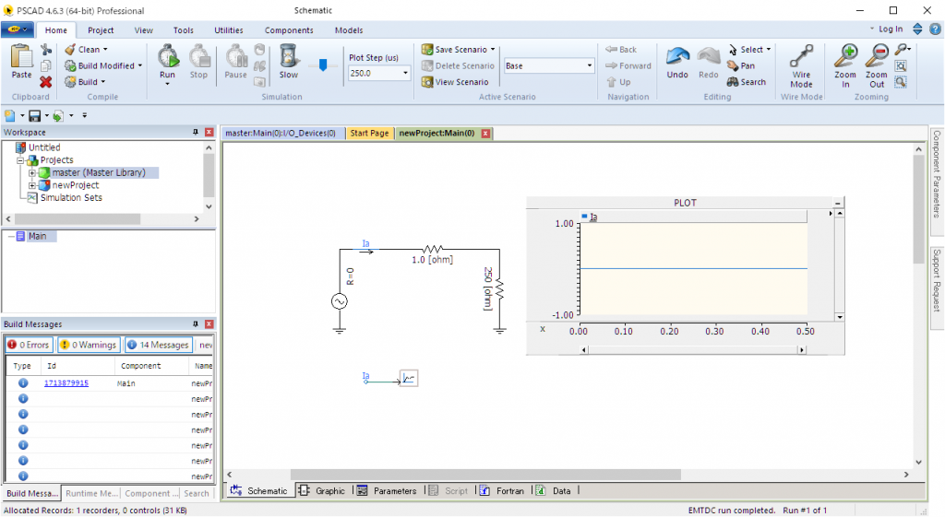Open the Tools ribbon tab
945x517 pixels.
pyautogui.click(x=184, y=30)
